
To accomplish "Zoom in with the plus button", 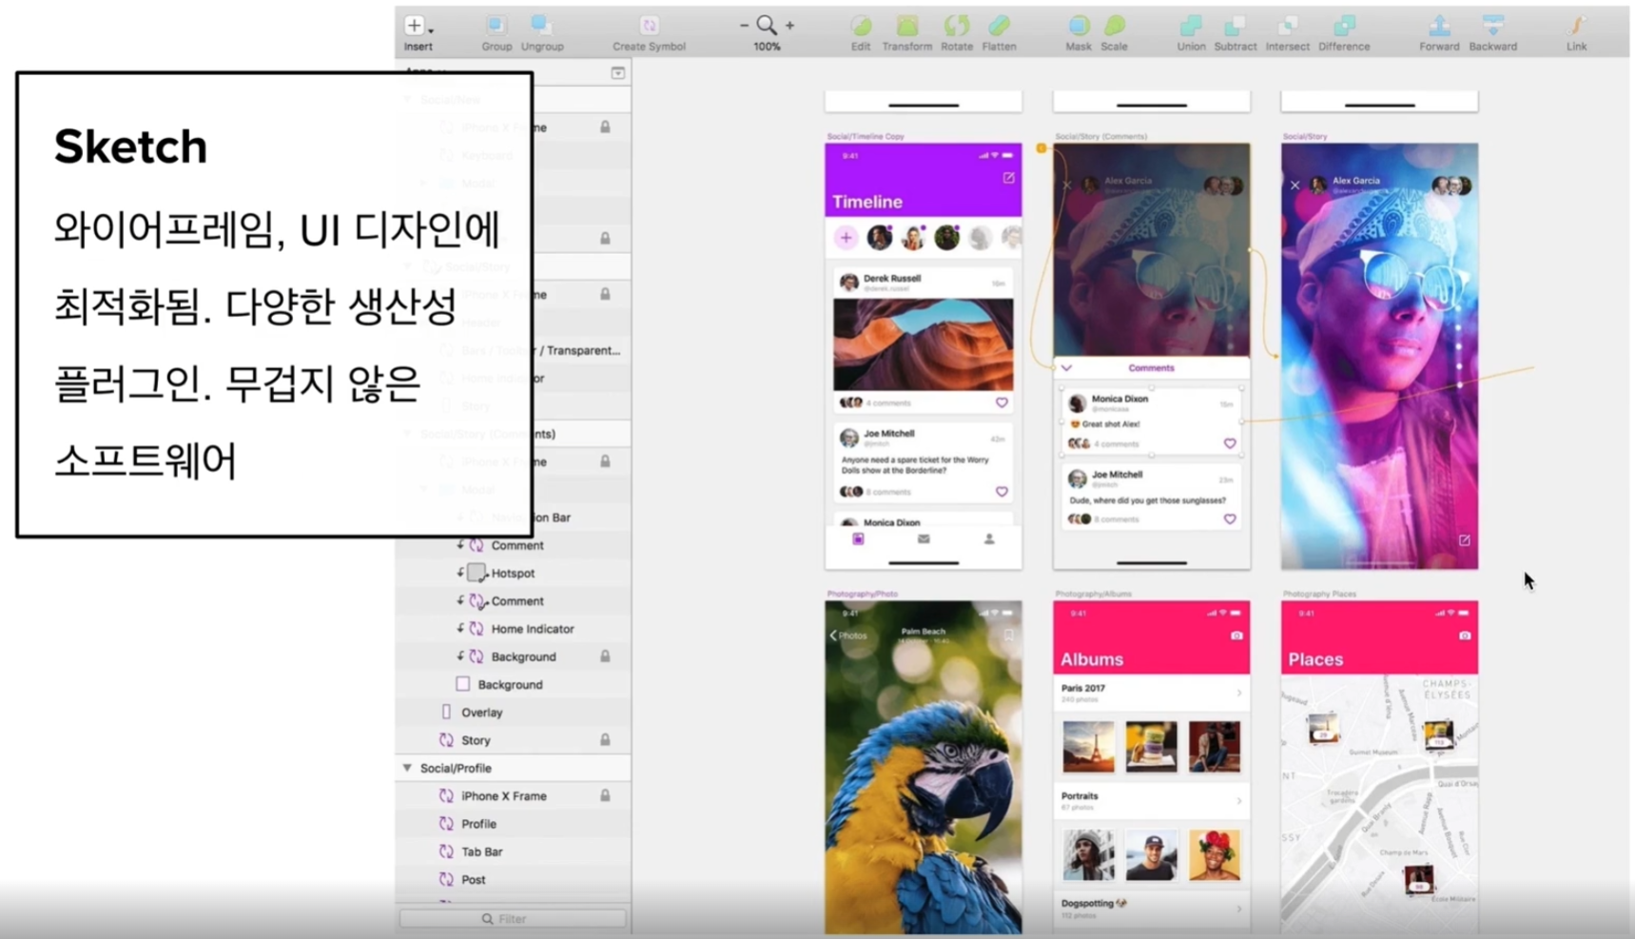I will tap(789, 26).
